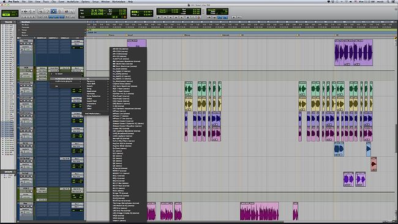The width and height of the screenshot is (398, 224).
Task: Open the Edit window view selector above the tracks
Action: (18, 38)
